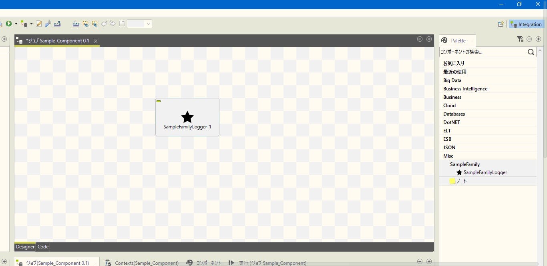Minimize the job editor area
The image size is (547, 266).
[x=420, y=39]
